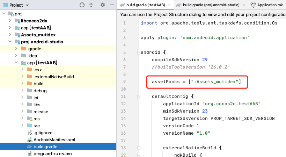
Task: Select .gitignore in the project tree
Action: point(43,133)
